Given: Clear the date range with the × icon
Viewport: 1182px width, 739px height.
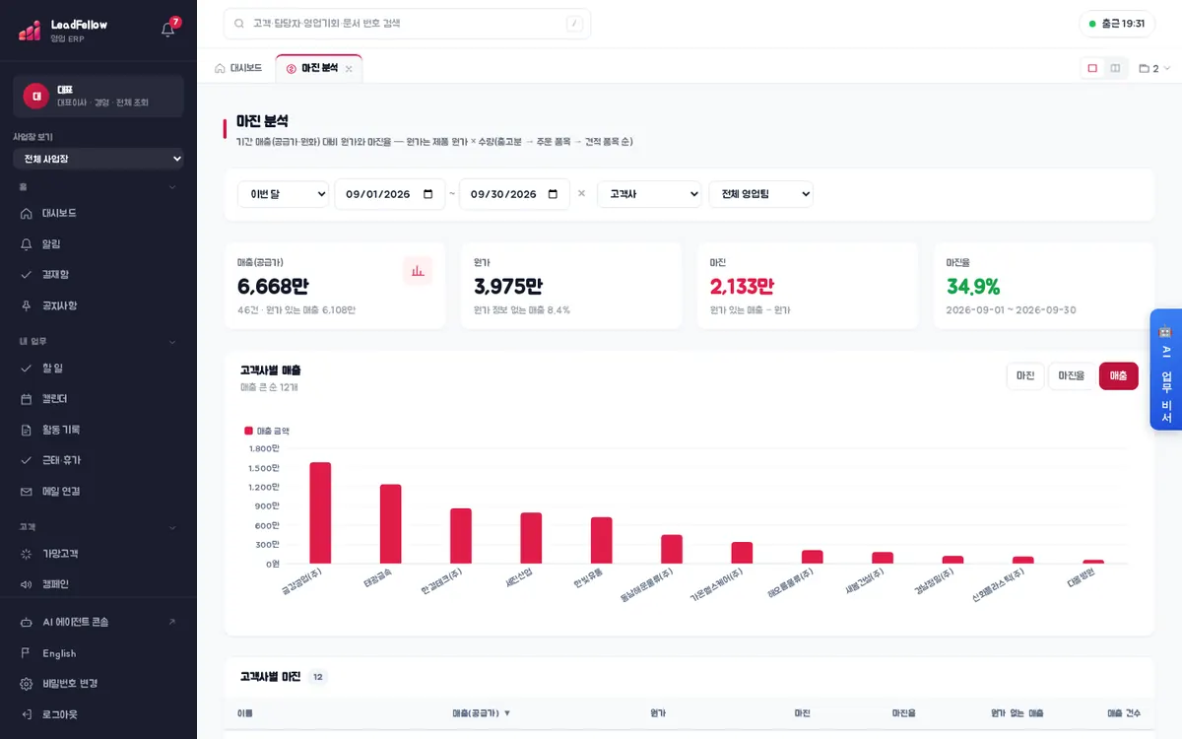Looking at the screenshot, I should (581, 194).
